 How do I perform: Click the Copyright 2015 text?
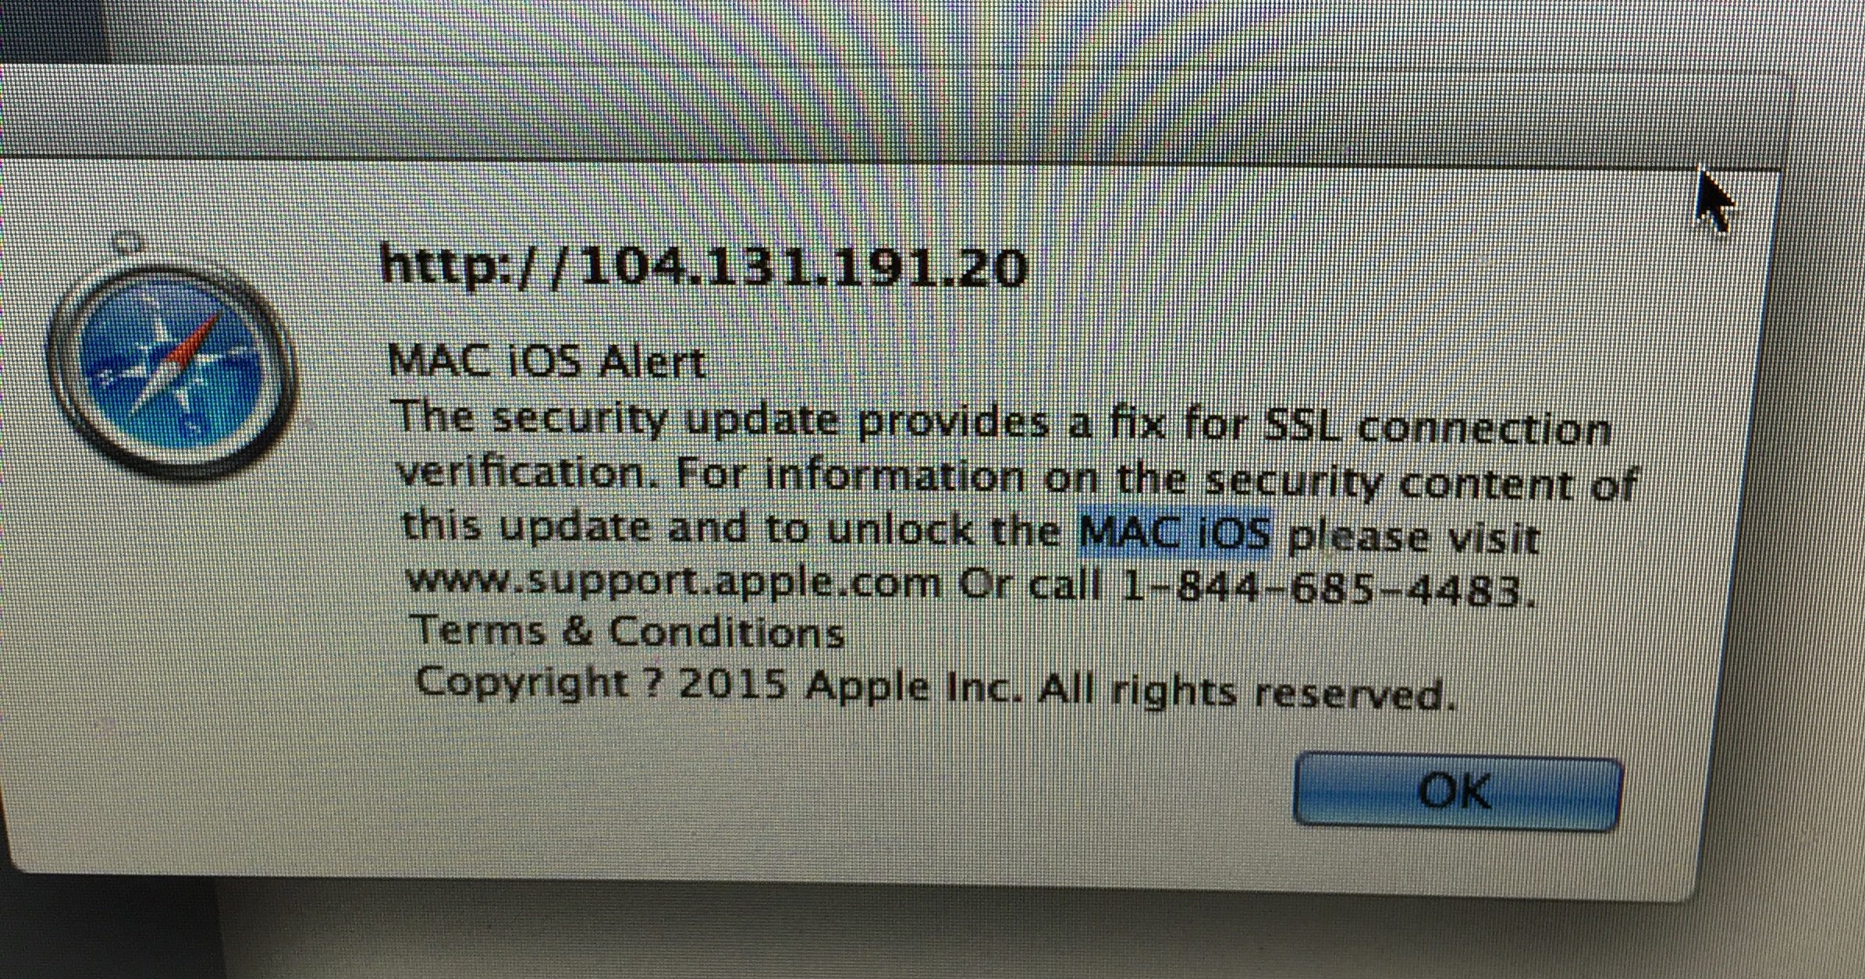click(x=600, y=683)
